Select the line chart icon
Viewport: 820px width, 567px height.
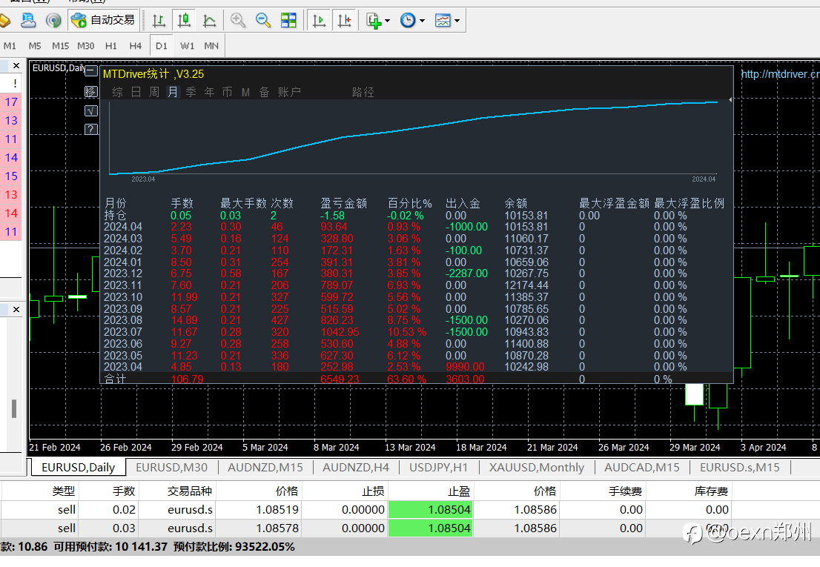click(x=209, y=20)
